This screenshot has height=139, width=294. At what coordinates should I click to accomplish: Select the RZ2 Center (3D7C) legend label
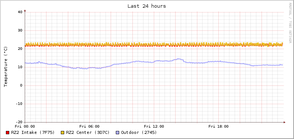pos(88,132)
